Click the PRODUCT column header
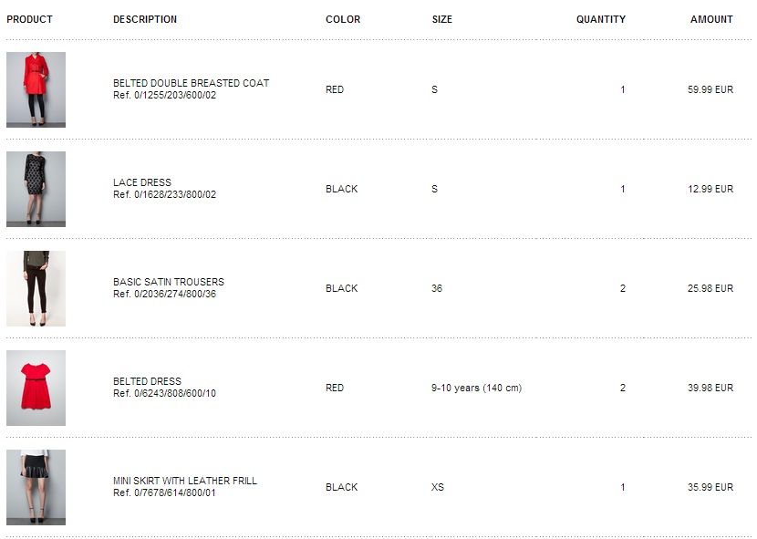757x539 pixels. pos(30,19)
